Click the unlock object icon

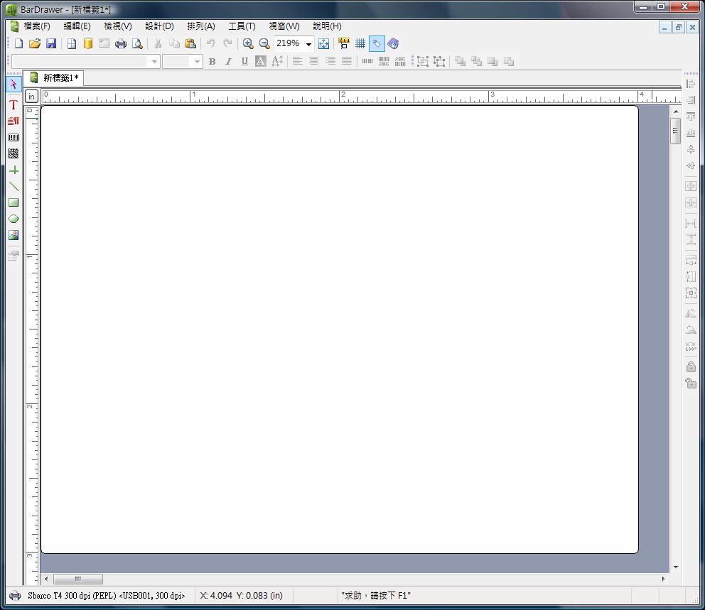pos(691,383)
